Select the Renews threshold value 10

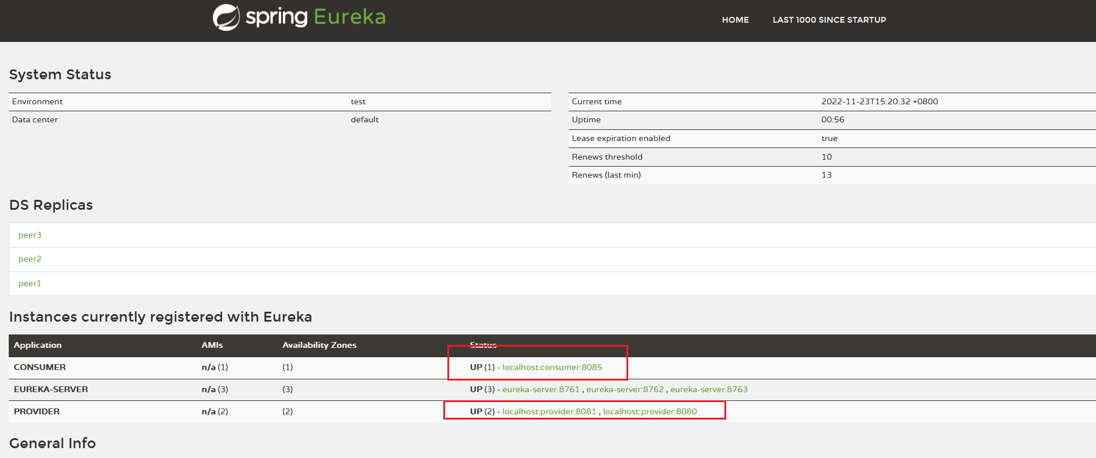827,157
